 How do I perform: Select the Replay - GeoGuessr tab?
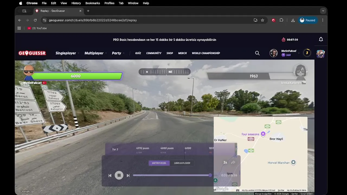pos(58,11)
